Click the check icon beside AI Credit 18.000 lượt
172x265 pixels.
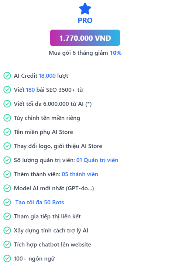[x=7, y=76]
